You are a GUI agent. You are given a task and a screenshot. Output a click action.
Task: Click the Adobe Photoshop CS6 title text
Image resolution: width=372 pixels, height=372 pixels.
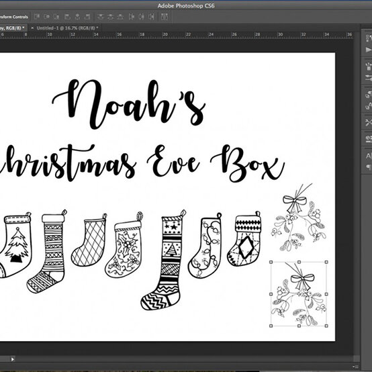[186, 5]
